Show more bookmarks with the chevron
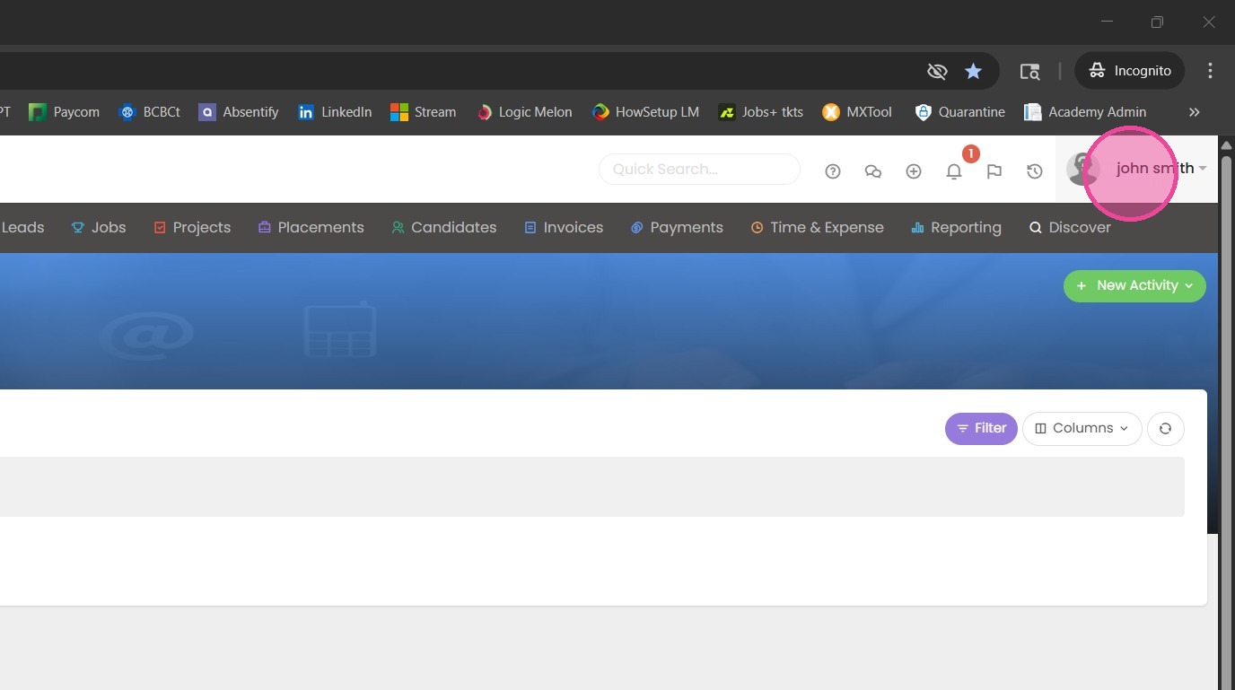Image resolution: width=1235 pixels, height=690 pixels. pos(1194,112)
